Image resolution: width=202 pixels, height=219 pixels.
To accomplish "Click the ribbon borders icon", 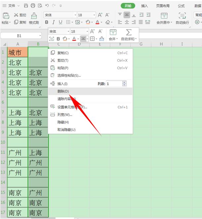I will 68,22.
